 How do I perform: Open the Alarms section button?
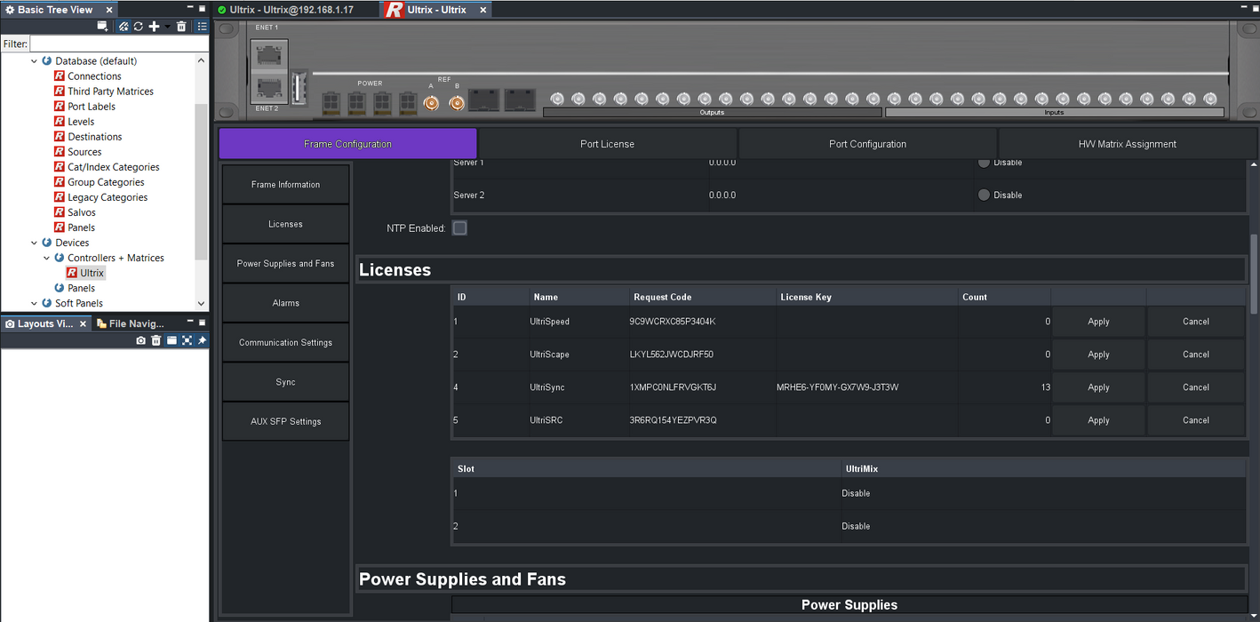coord(285,303)
